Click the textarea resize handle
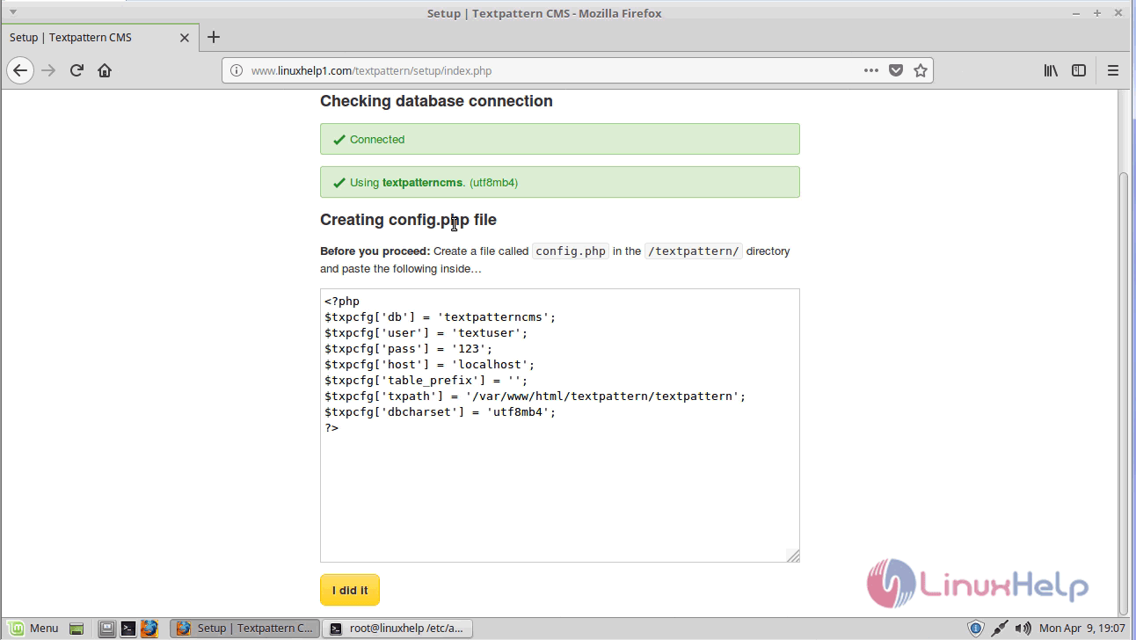Viewport: 1136px width, 640px height. pyautogui.click(x=793, y=556)
